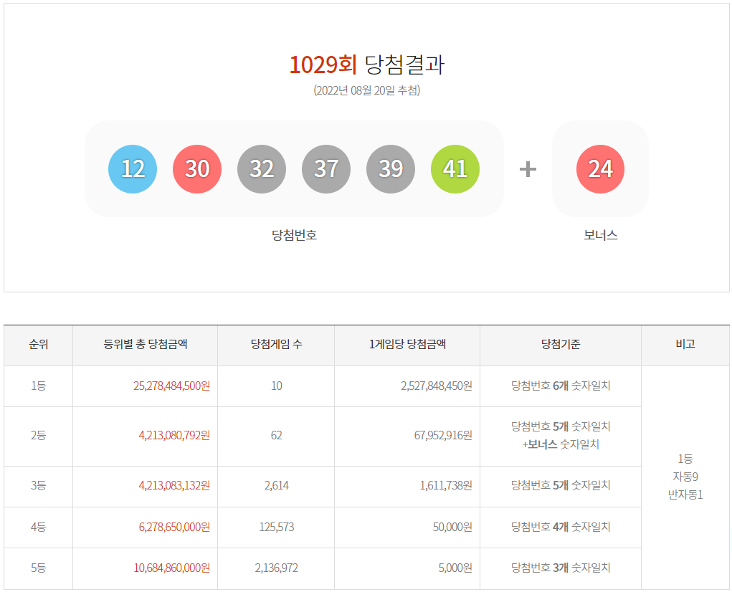Click the 2등 total prize 4,213,080,792원
Screen dimensions: 732x592
[174, 435]
